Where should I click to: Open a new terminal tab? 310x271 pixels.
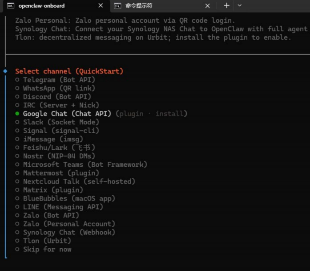[x=226, y=6]
